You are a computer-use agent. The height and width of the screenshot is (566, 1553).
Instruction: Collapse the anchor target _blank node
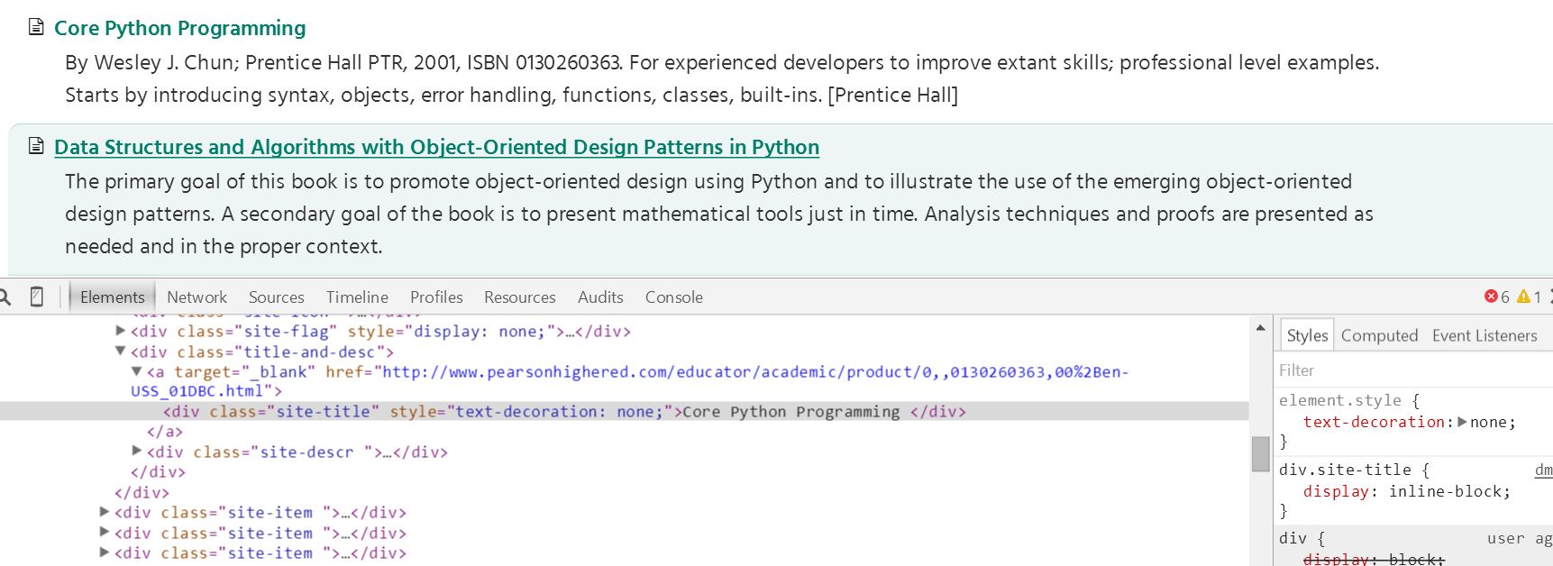click(x=137, y=371)
